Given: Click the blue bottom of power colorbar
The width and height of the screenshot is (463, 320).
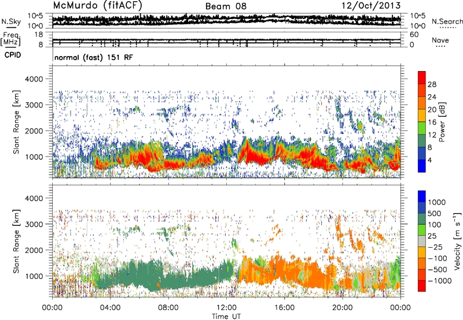Looking at the screenshot, I should tap(422, 166).
